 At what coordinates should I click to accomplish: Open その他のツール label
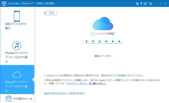(x=23, y=99)
